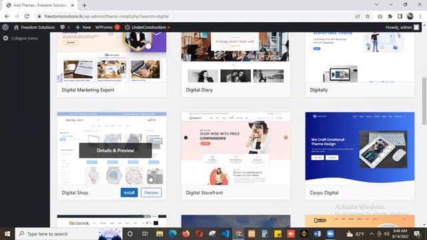This screenshot has width=427, height=240.
Task: Click the address bar URL
Action: coord(107,16)
